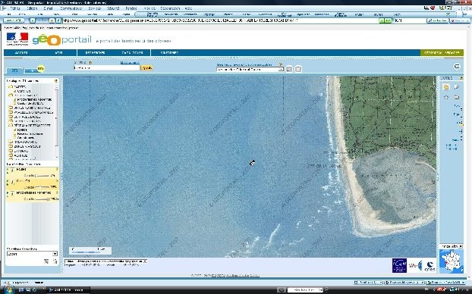This screenshot has height=294, width=472.
Task: Open the dropdown at bottom of left panel
Action: [x=32, y=254]
